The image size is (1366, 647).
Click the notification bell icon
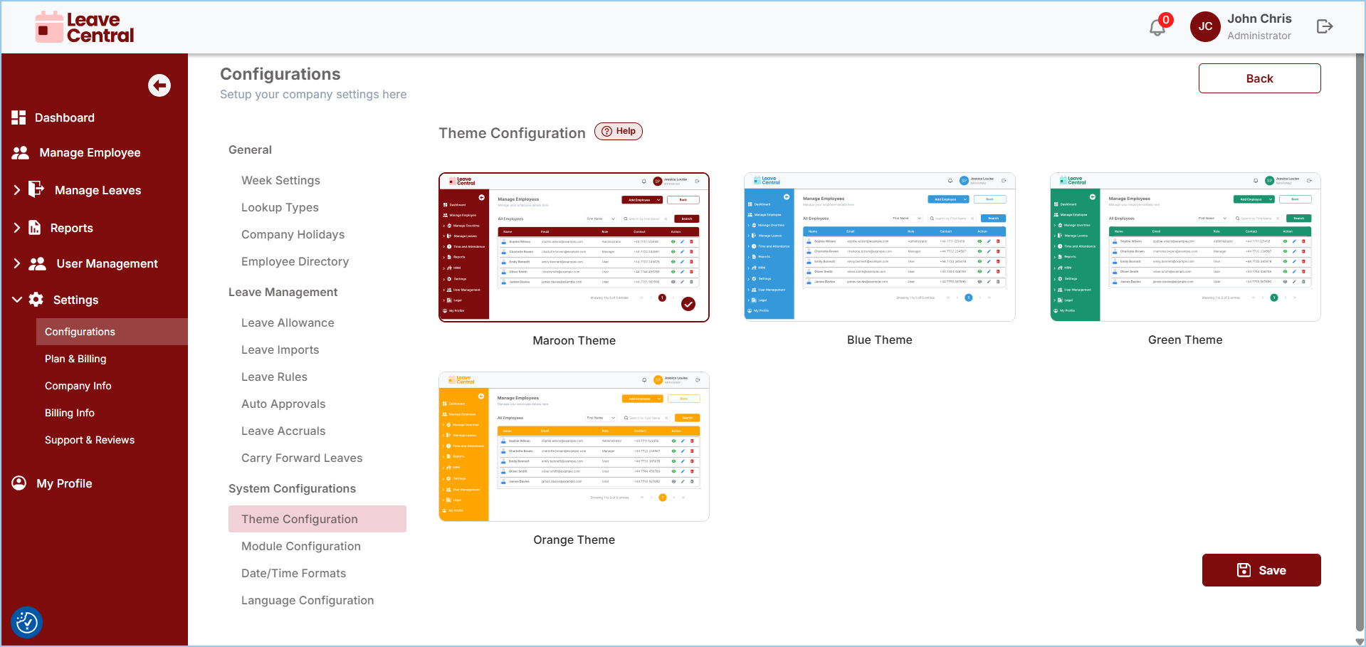pyautogui.click(x=1157, y=27)
